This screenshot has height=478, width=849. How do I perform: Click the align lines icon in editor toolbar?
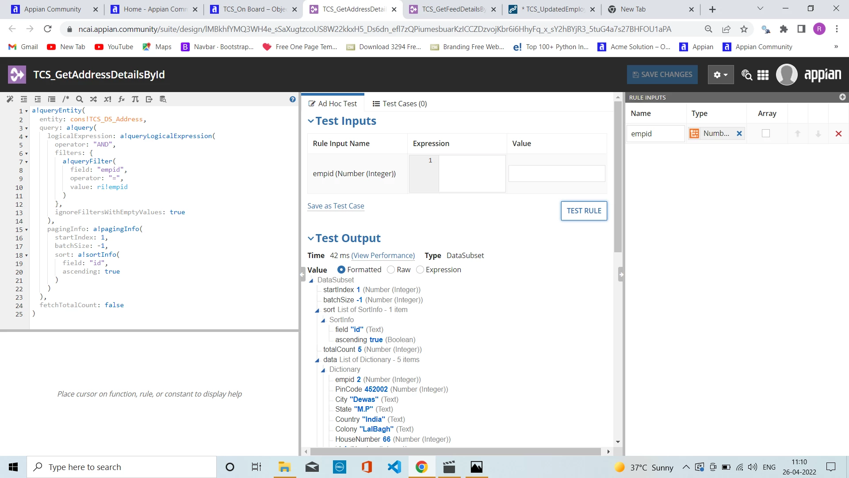pos(52,99)
